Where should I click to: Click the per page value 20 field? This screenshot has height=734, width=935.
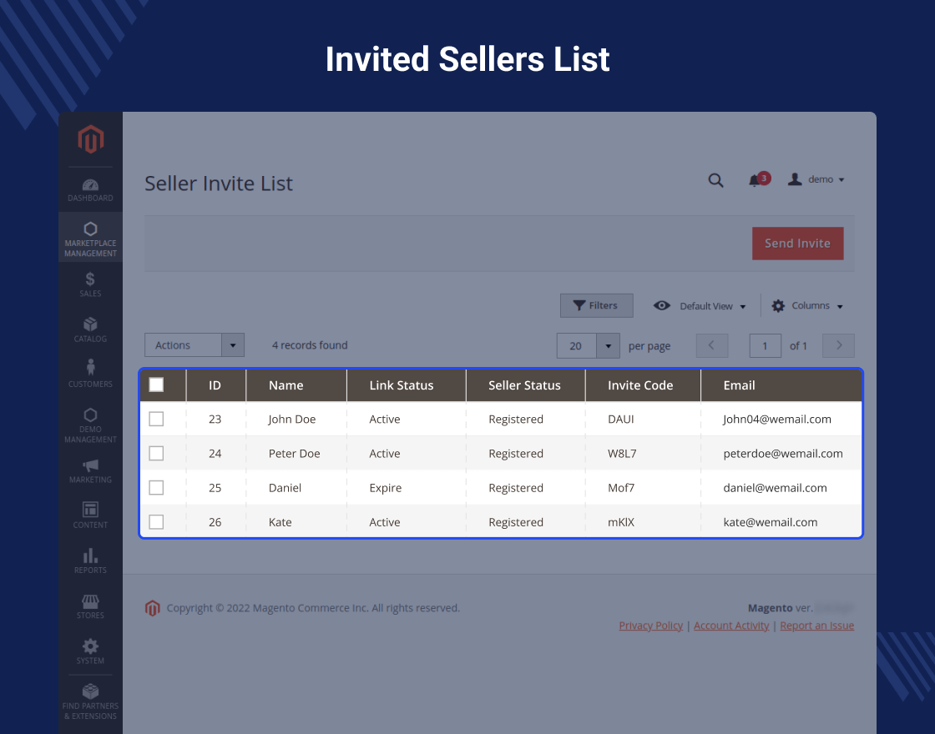click(576, 346)
